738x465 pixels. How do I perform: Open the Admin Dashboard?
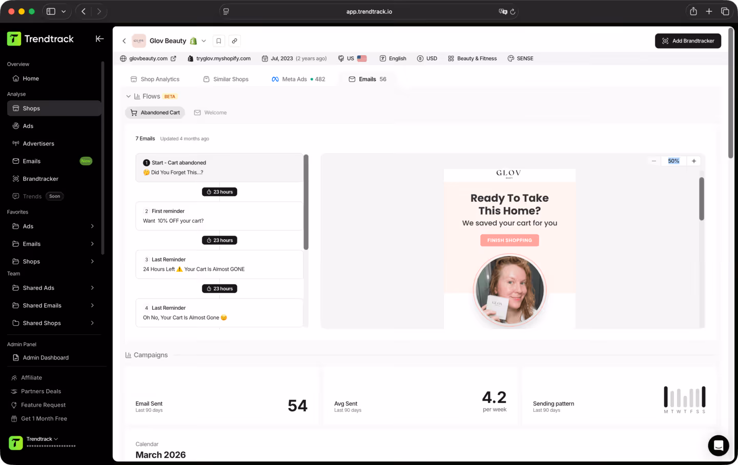45,357
